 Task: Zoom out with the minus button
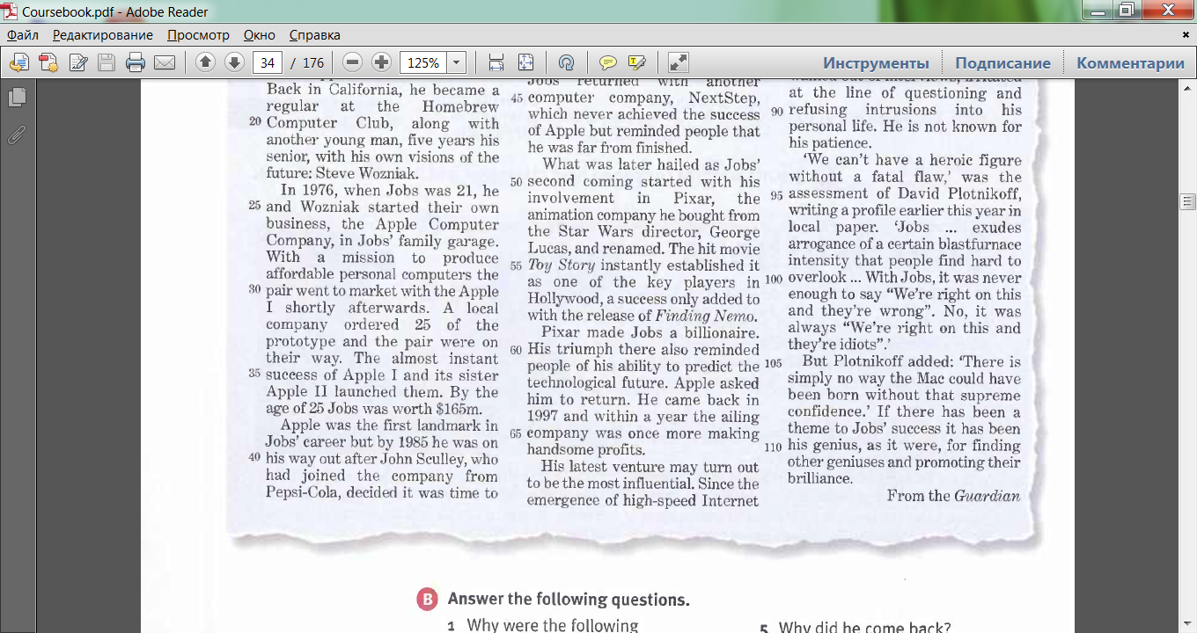(352, 62)
